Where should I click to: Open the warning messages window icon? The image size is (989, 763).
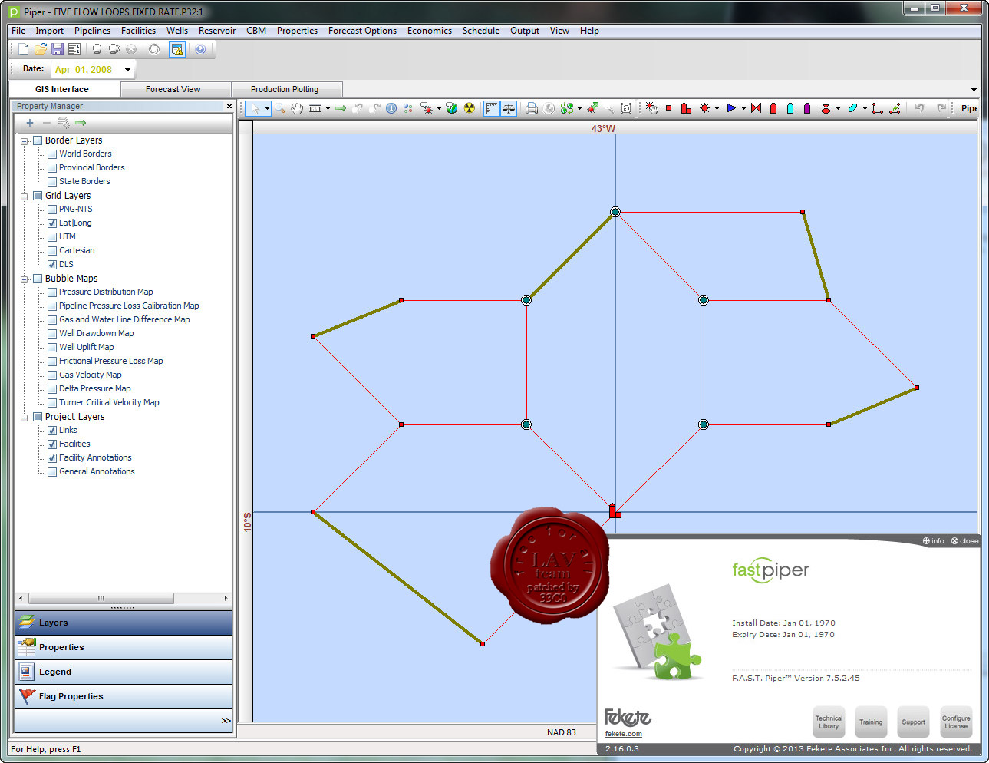pos(177,49)
